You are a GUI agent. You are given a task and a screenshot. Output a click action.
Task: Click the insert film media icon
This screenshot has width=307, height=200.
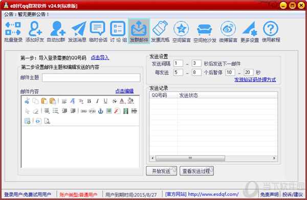click(126, 111)
